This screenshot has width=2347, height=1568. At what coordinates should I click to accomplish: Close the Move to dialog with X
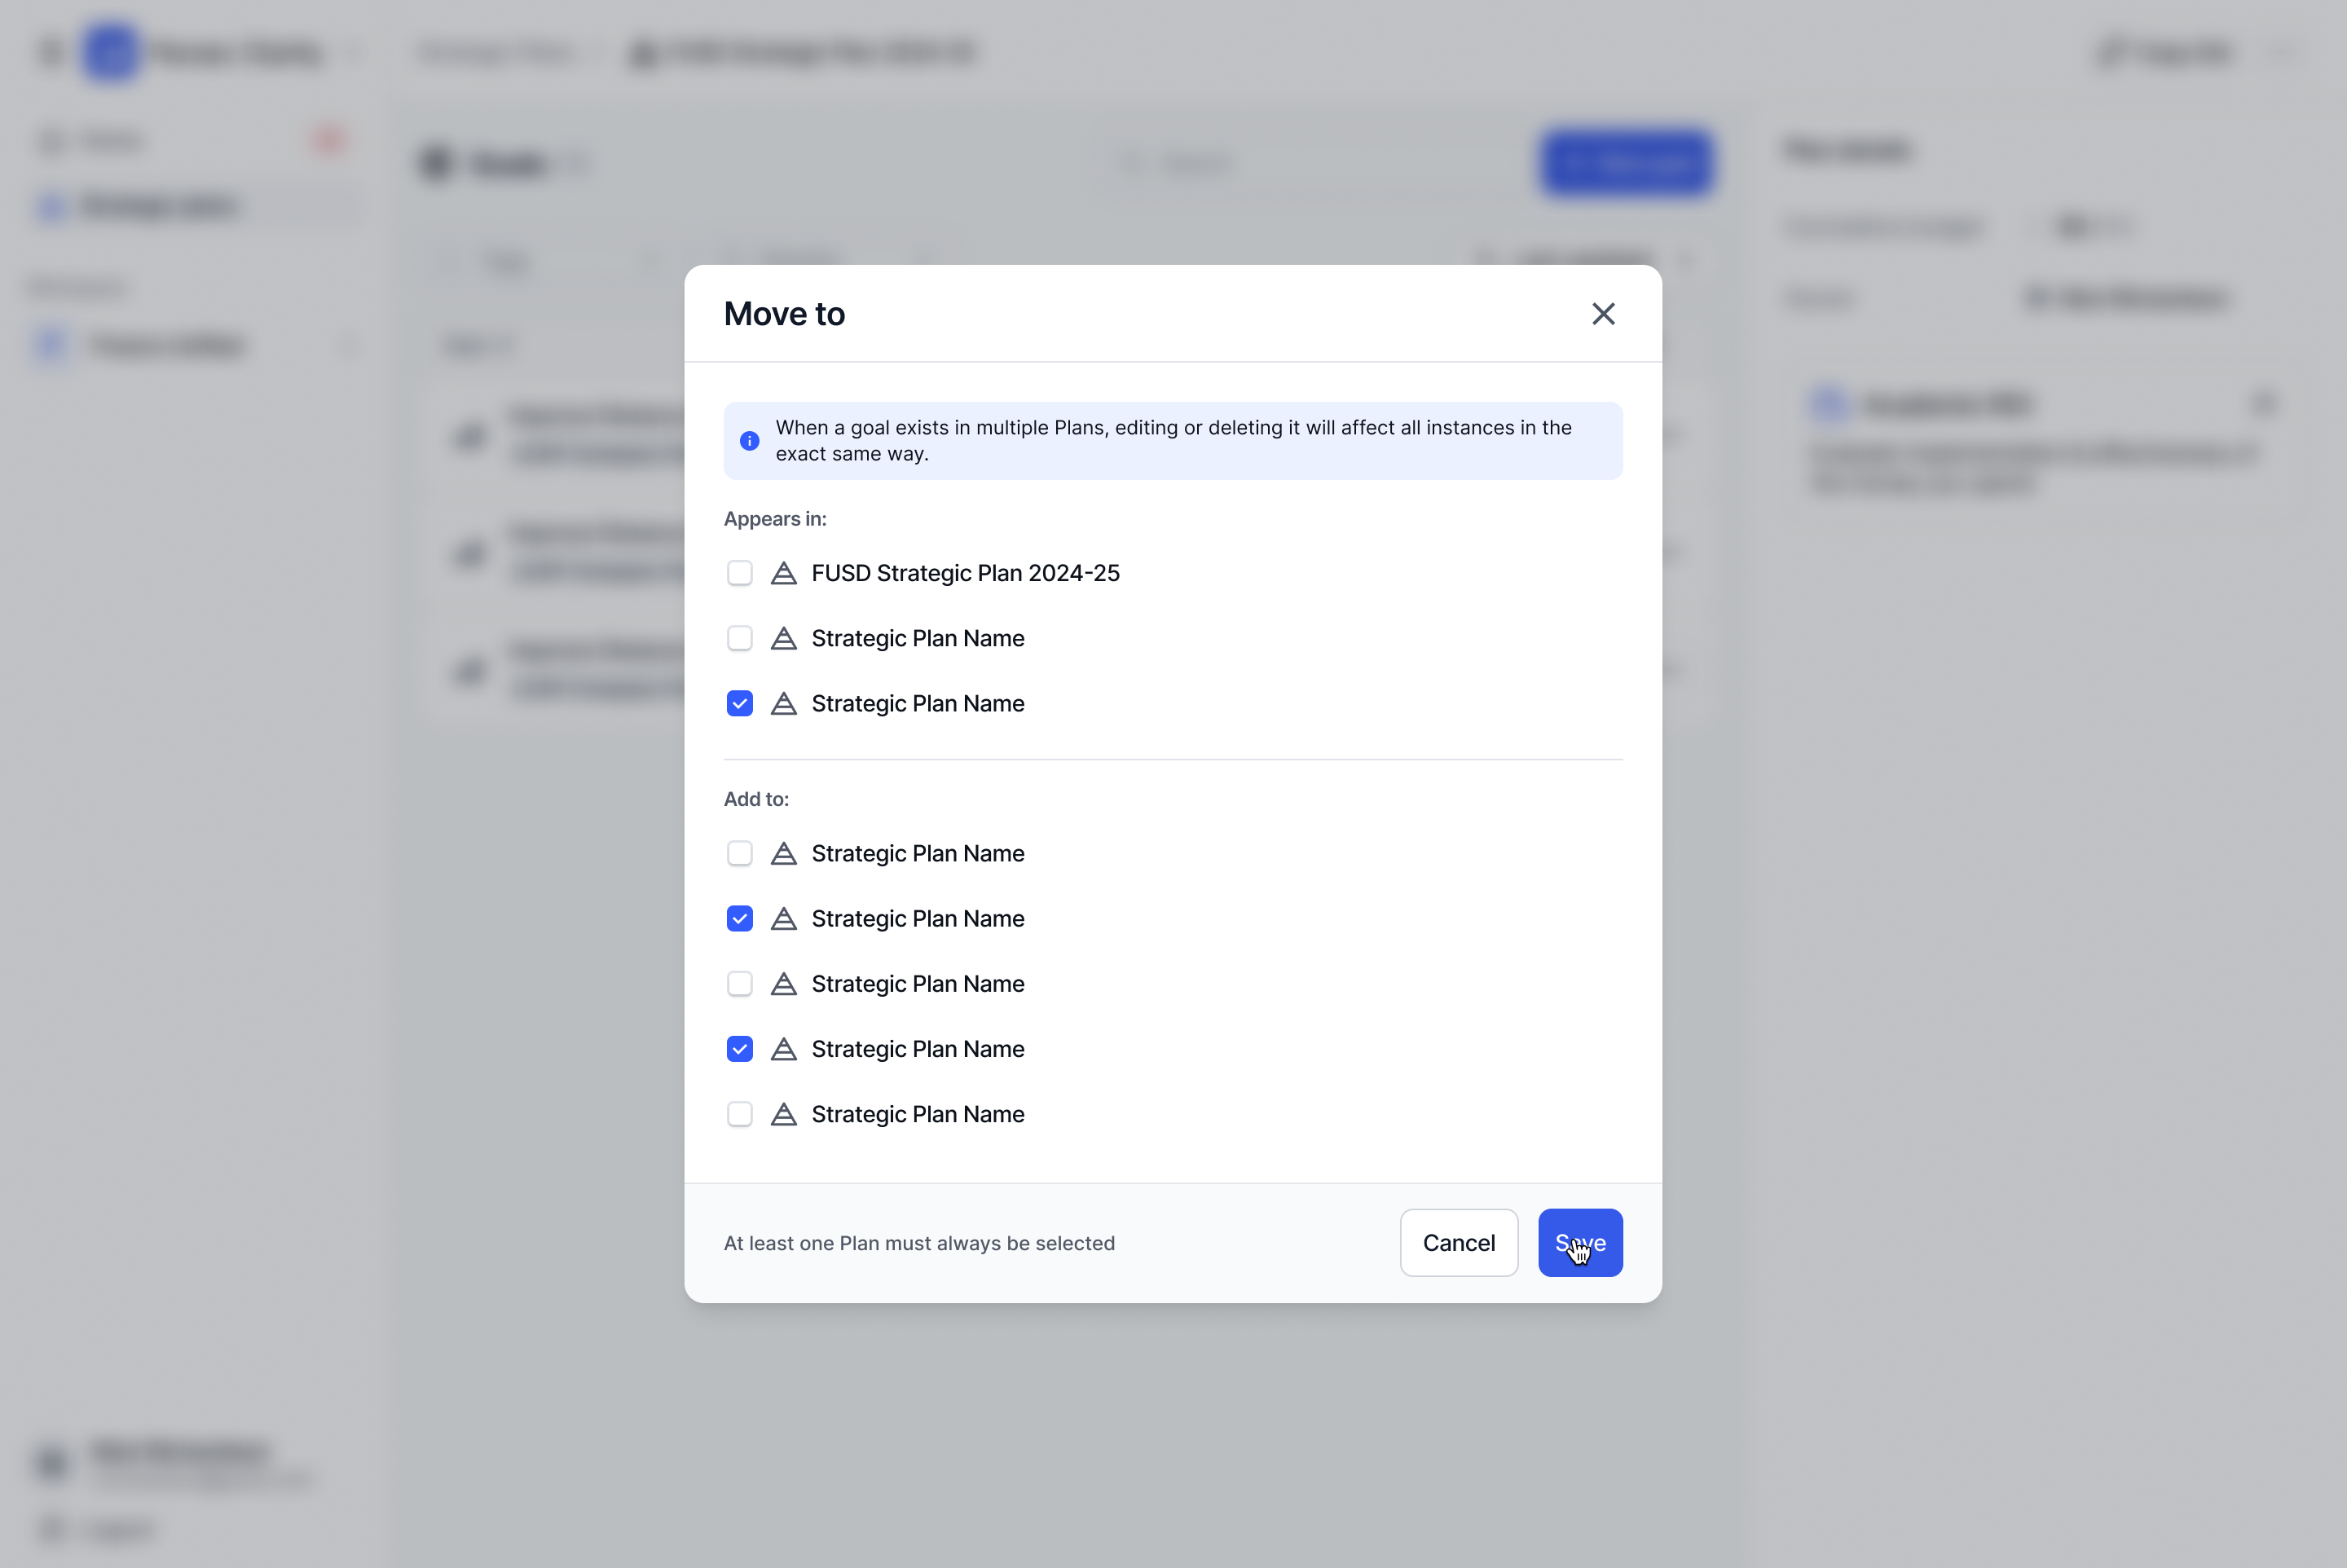(x=1603, y=314)
